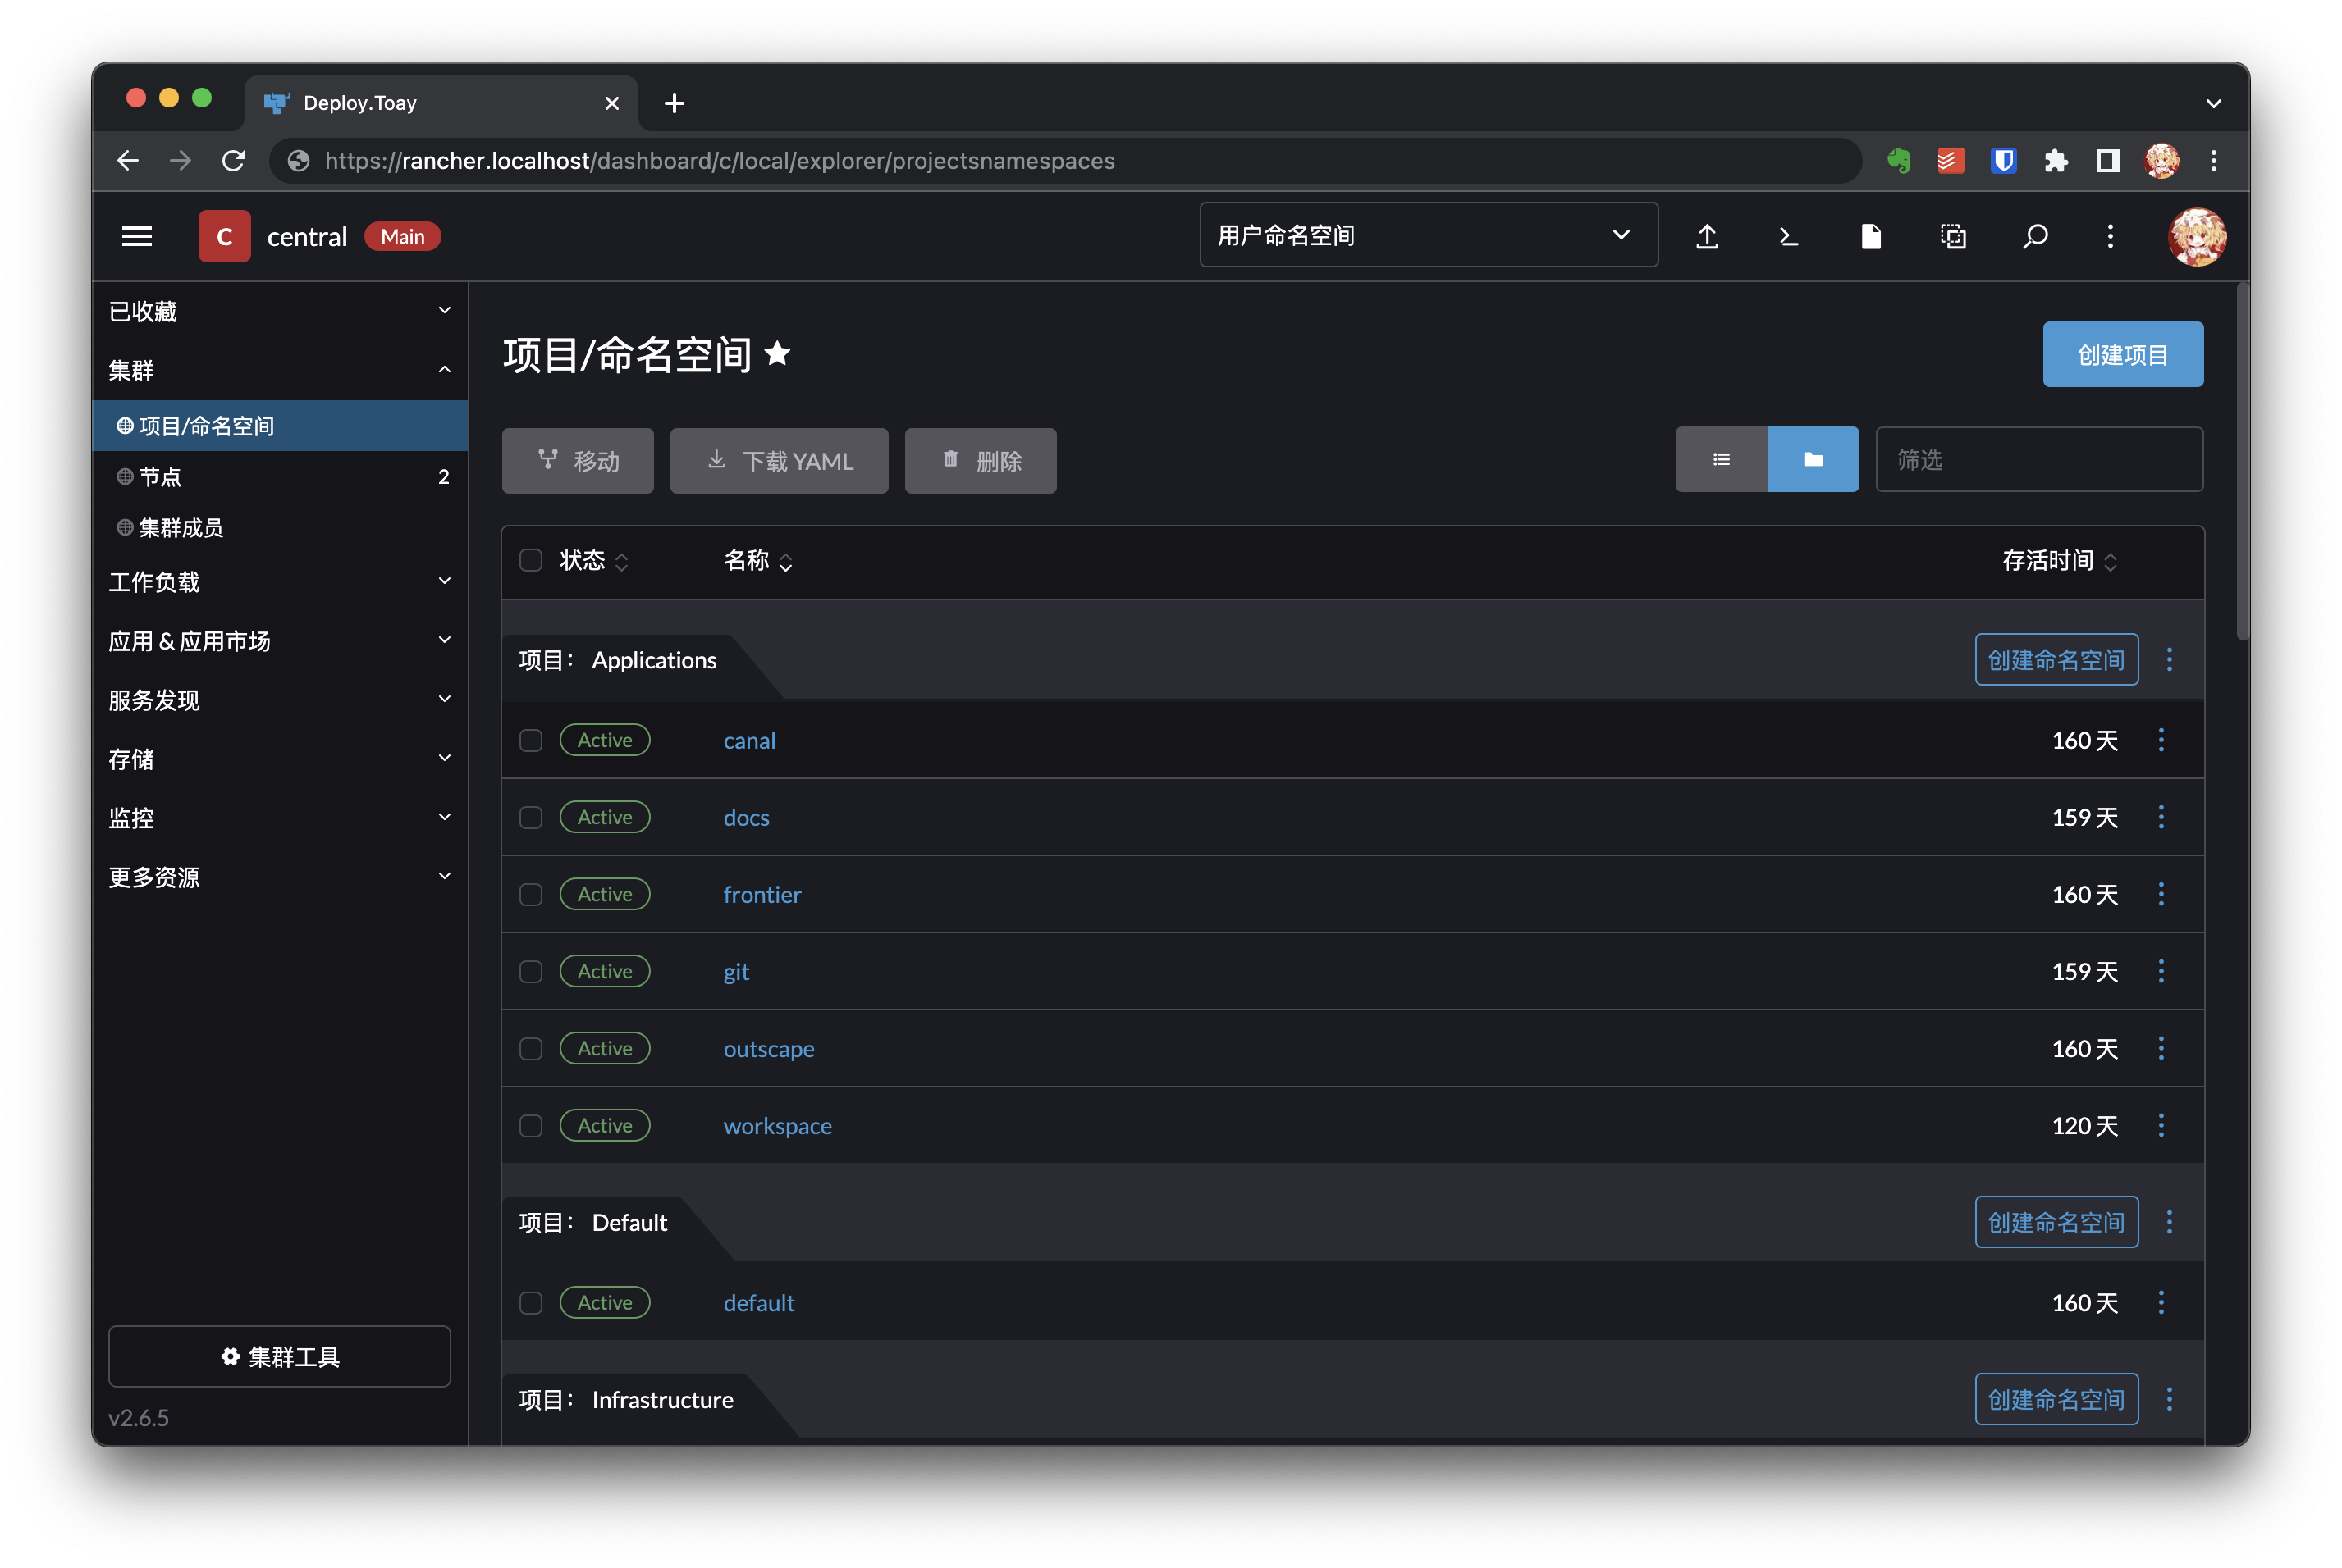This screenshot has width=2342, height=1568.
Task: Switch to flat list view icon
Action: [1721, 460]
